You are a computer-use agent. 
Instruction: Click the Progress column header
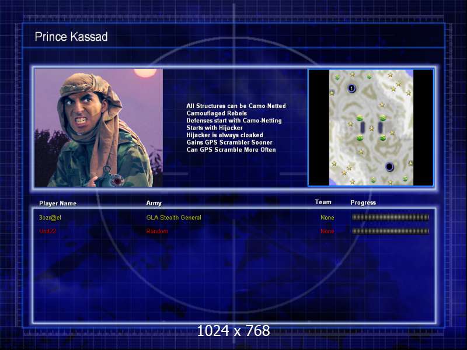[x=363, y=202]
